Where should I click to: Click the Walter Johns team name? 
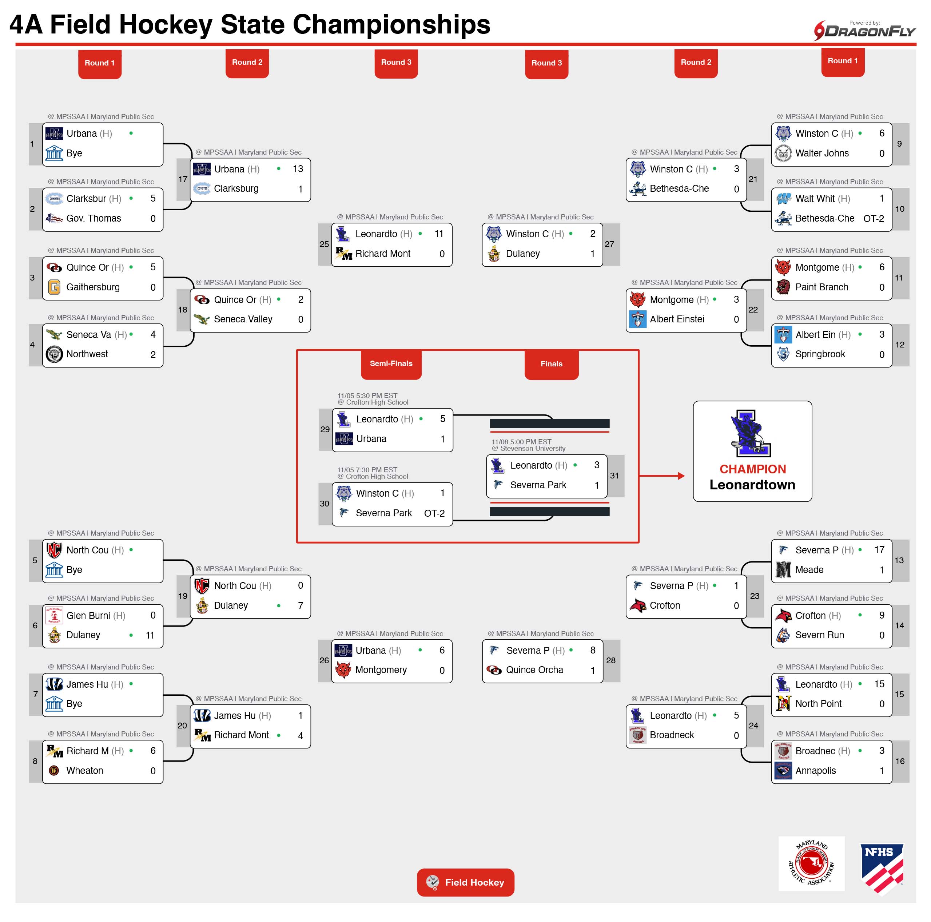(821, 153)
